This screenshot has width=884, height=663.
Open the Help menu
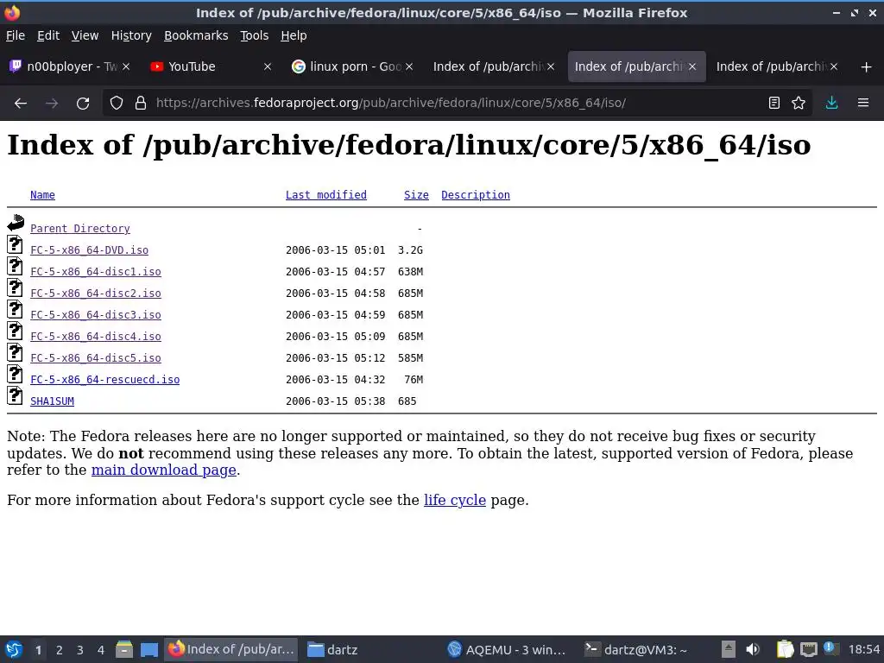pos(294,35)
